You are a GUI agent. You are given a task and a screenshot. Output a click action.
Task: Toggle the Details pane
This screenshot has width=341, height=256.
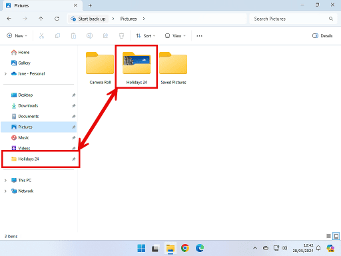tap(322, 36)
